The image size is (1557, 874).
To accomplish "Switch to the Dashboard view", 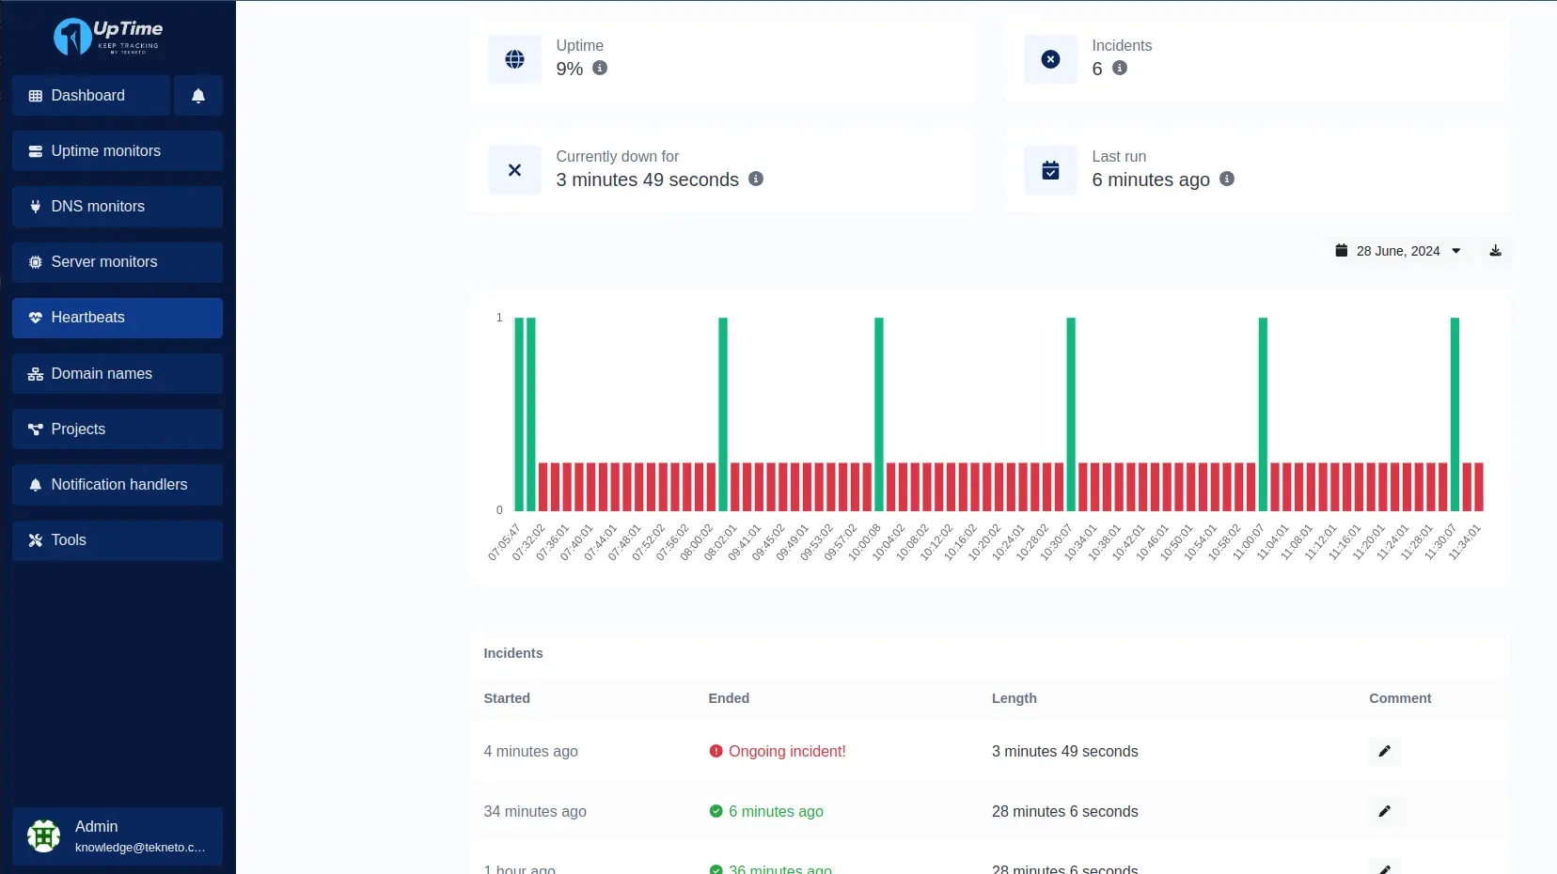I will pyautogui.click(x=90, y=95).
